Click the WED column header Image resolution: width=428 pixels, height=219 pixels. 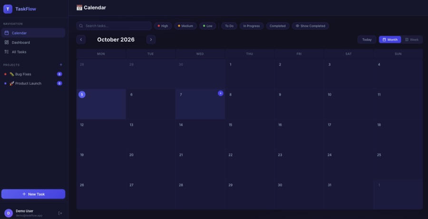click(200, 54)
